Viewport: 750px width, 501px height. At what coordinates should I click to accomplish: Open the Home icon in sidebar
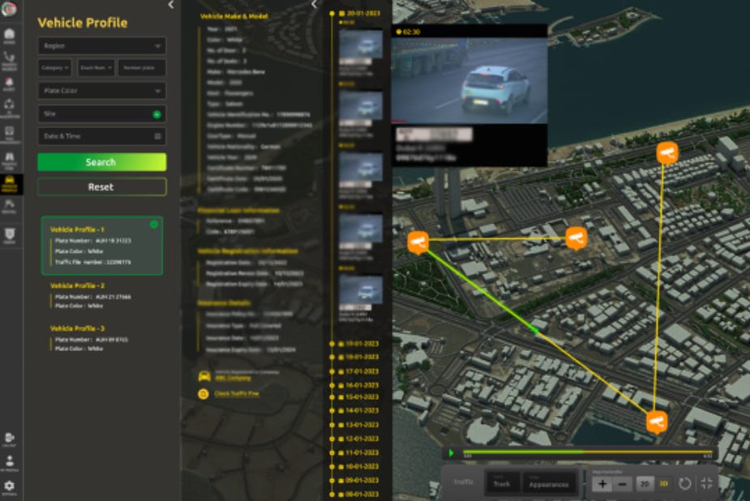[x=10, y=36]
